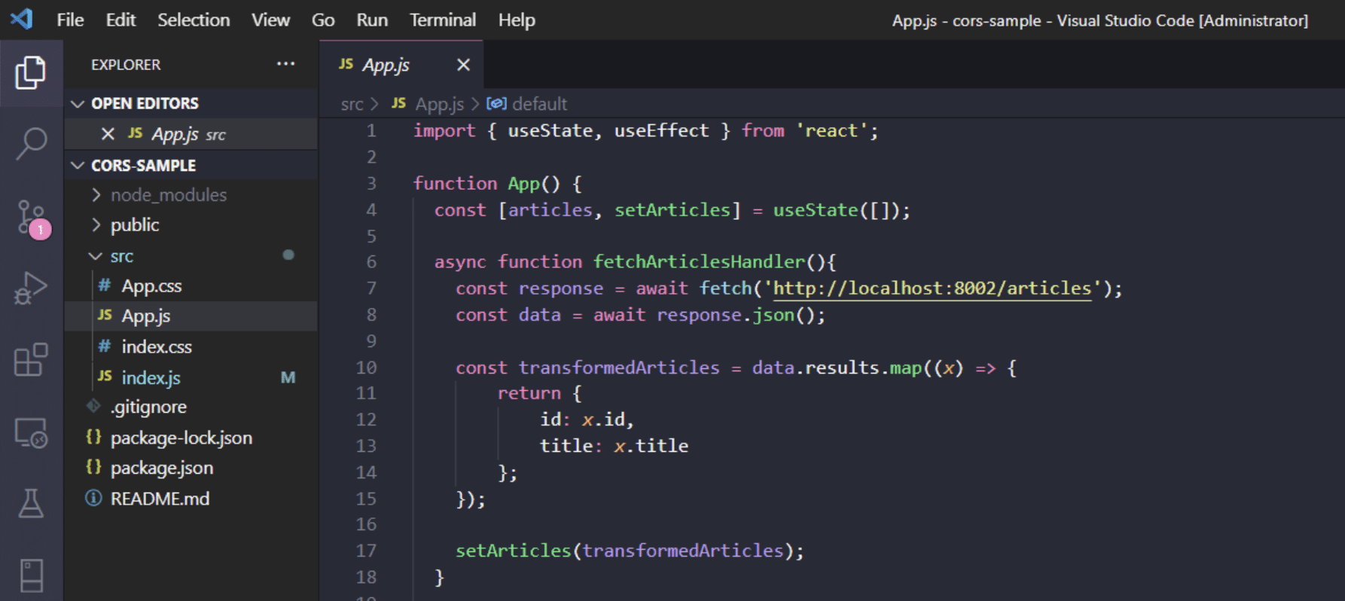The height and width of the screenshot is (601, 1345).
Task: Open the Go menu
Action: 323,20
